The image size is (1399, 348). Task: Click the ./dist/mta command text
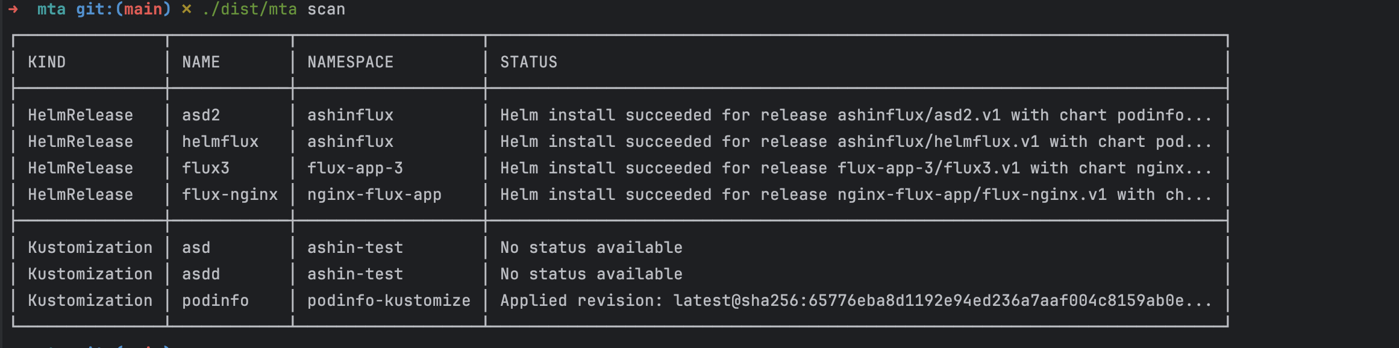click(x=249, y=10)
